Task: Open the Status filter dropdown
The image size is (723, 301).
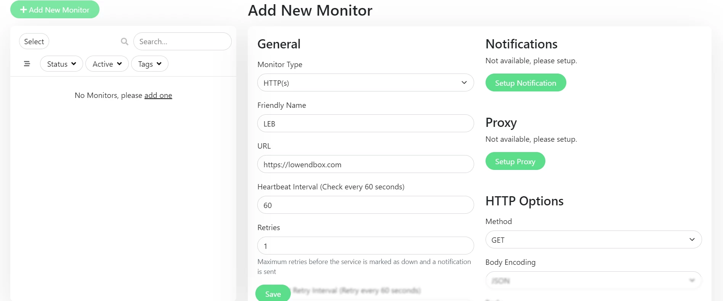Action: click(x=61, y=64)
